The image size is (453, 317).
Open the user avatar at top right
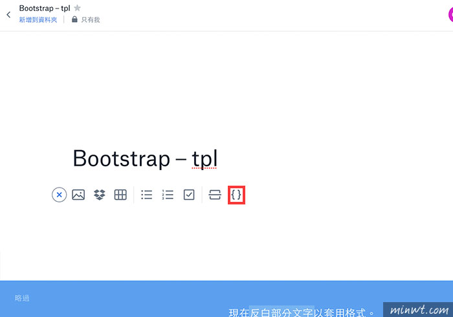(x=450, y=14)
